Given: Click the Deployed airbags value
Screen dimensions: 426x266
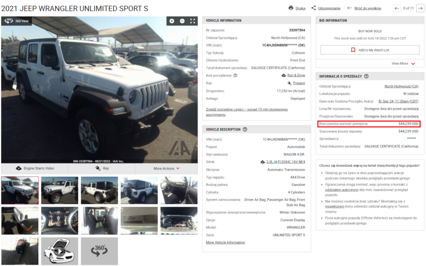Looking at the screenshot, I should (298, 99).
